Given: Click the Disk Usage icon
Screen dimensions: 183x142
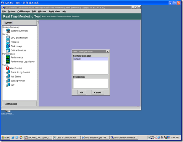Looking at the screenshot, I should point(8,46).
